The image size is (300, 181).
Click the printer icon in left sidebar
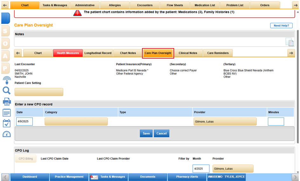(6, 102)
